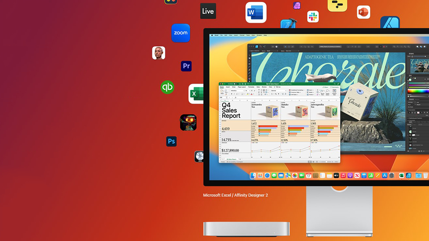
Task: Switch to the Insert ribbon tab
Action: (x=227, y=87)
